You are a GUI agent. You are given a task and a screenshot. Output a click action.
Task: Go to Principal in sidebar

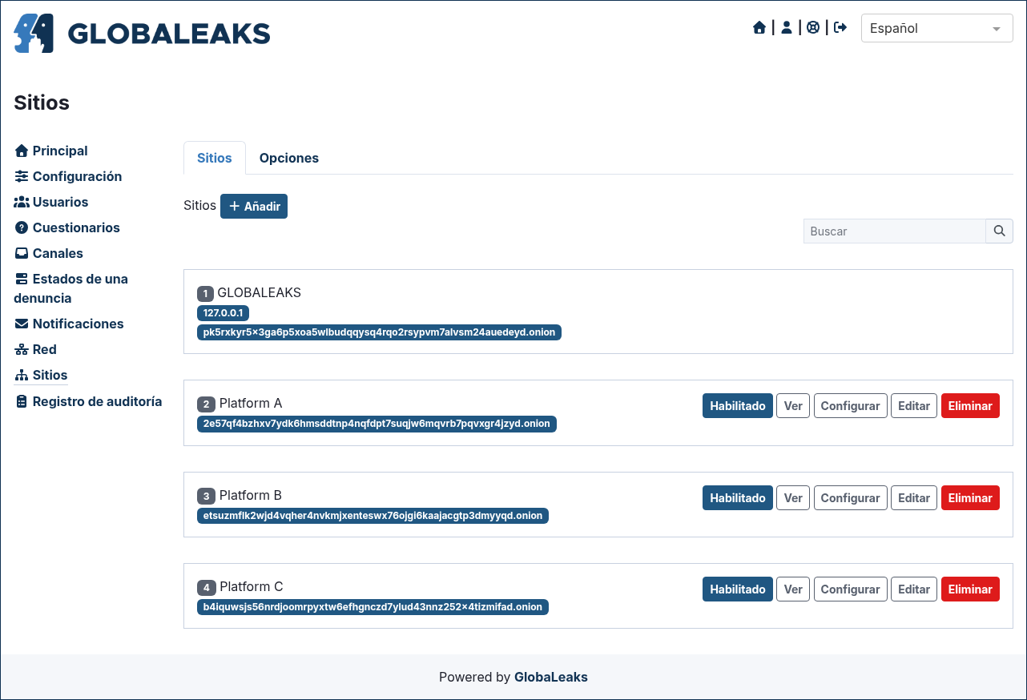coord(51,151)
